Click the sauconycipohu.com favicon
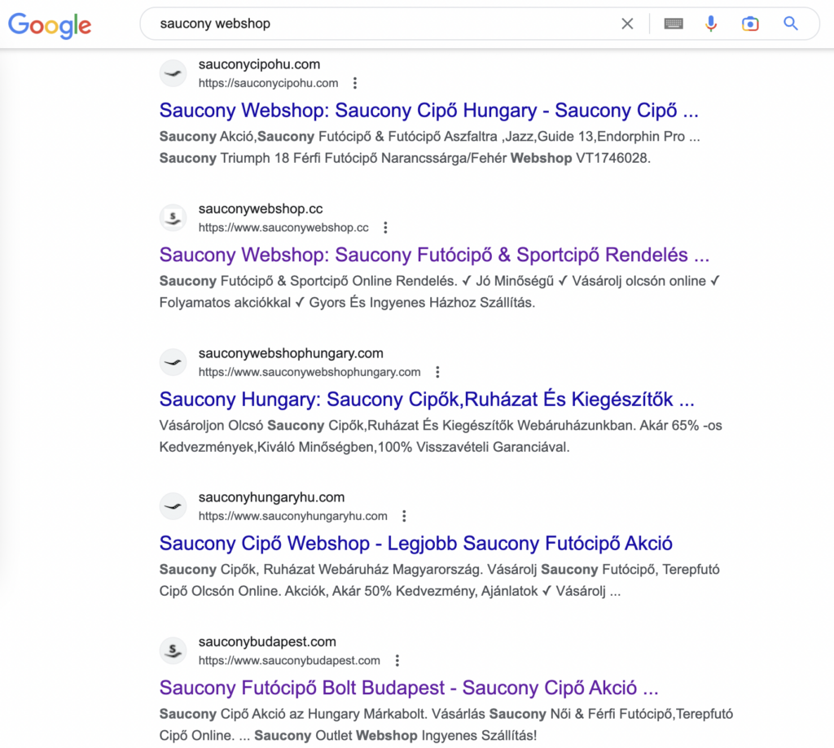The height and width of the screenshot is (748, 834). pos(173,73)
